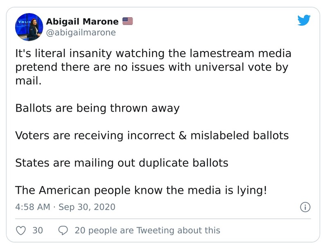The height and width of the screenshot is (249, 327).
Task: Click the word 'mail.' ending the paragraph
Action: click(28, 81)
